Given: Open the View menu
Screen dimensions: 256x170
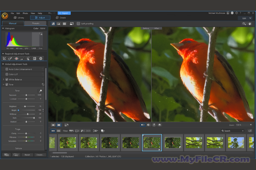Looking at the screenshot, I should (x=33, y=13).
